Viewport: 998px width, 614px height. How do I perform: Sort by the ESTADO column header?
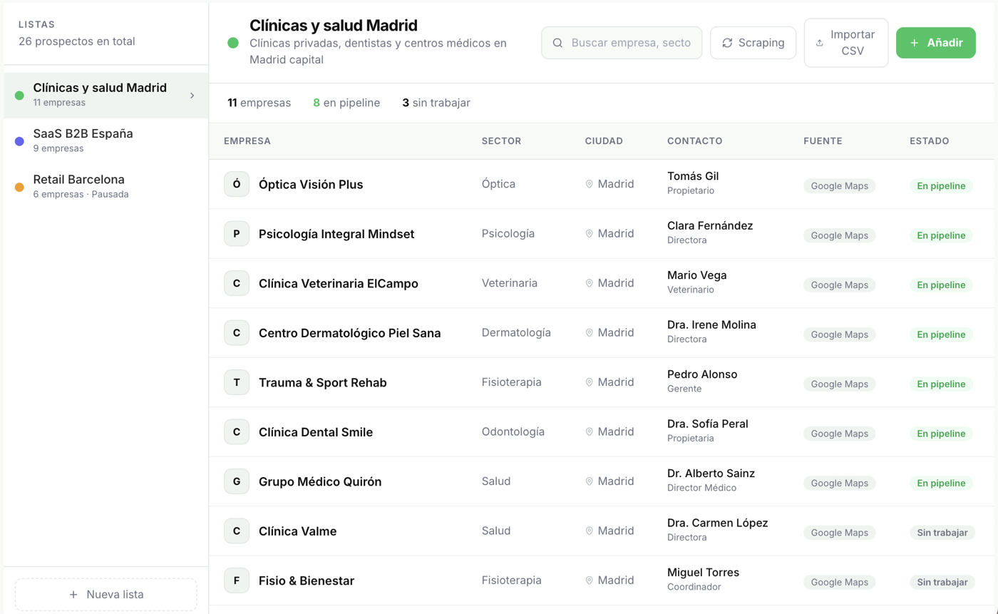(x=929, y=141)
